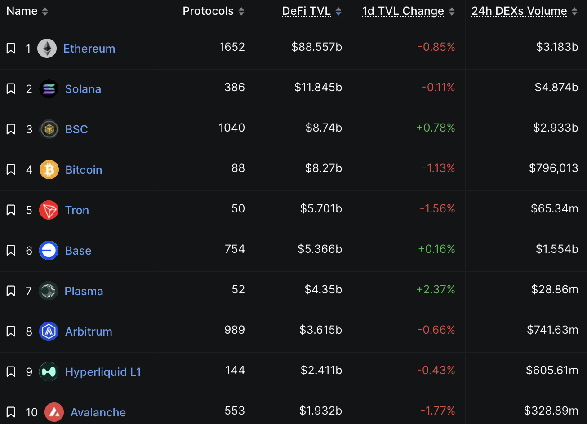The image size is (587, 424).
Task: Bookmark the Avalanche chain
Action: point(11,412)
